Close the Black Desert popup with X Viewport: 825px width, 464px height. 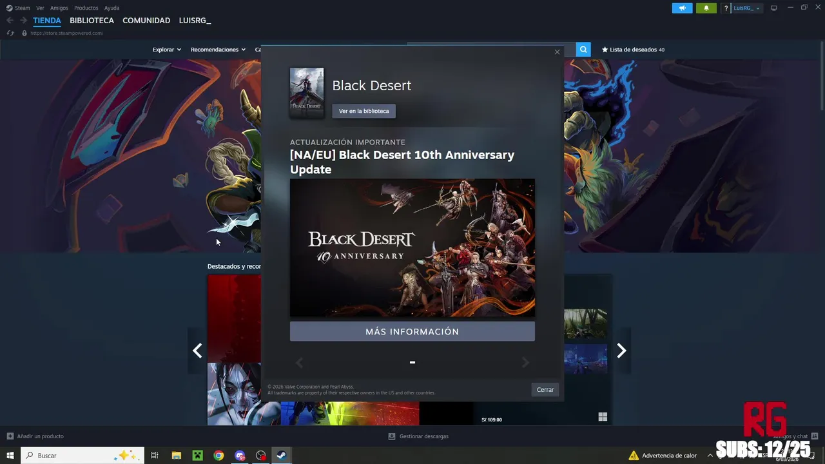tap(557, 52)
